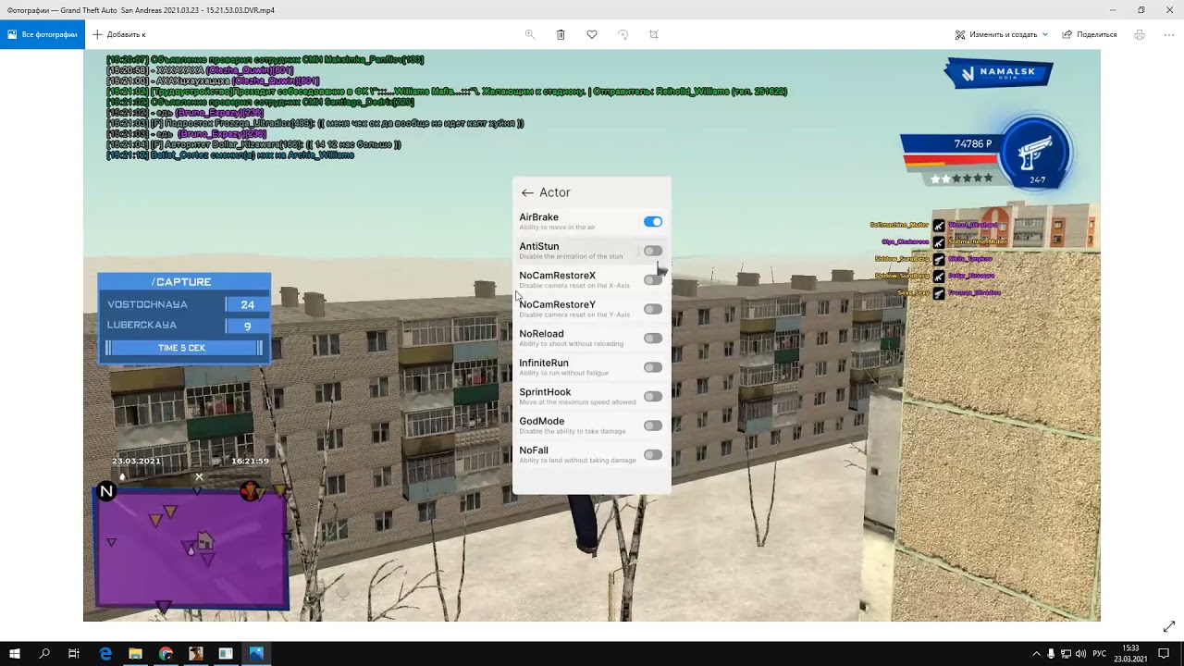The image size is (1184, 666).
Task: Switch on the InfiniteRun toggle
Action: 653,367
